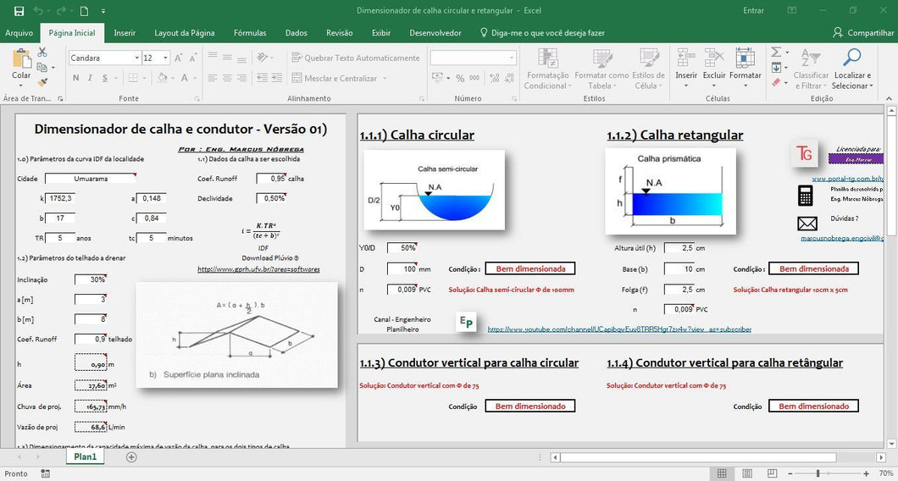Click Quebrar Texto Automaticamente
The width and height of the screenshot is (898, 481).
coord(356,58)
